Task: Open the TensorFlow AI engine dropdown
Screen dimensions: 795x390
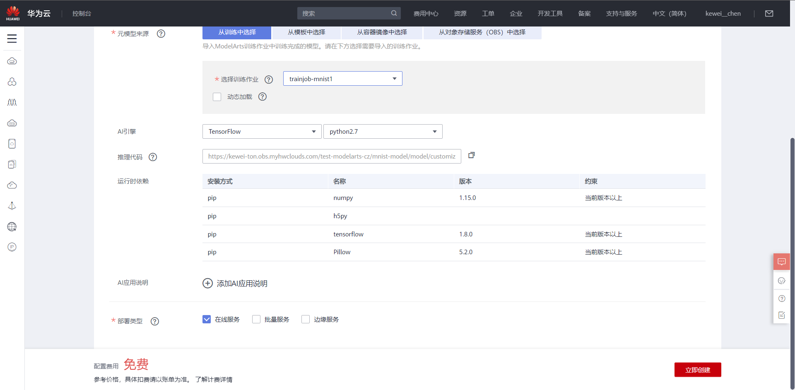Action: click(x=262, y=131)
